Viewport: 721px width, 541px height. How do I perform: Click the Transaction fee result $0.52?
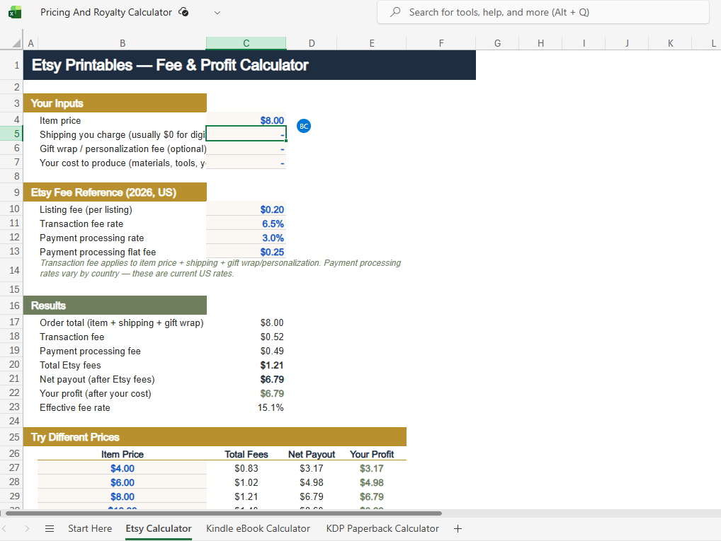[272, 337]
